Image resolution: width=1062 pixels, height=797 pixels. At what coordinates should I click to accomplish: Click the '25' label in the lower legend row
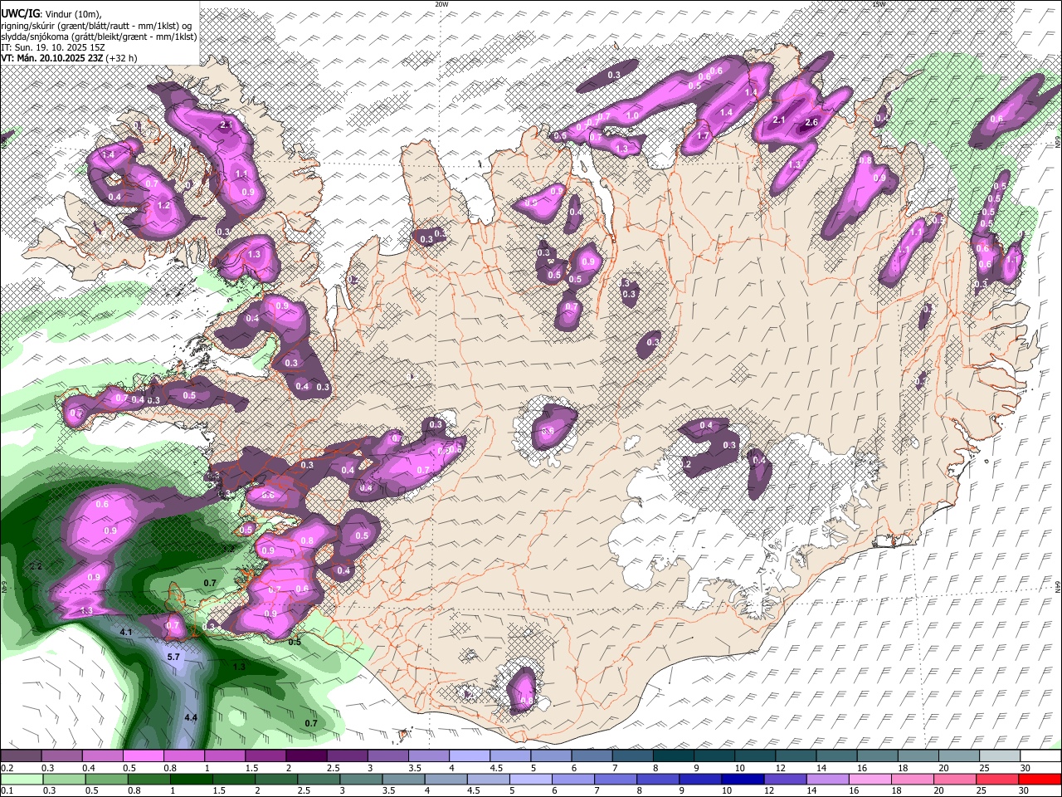tap(982, 791)
